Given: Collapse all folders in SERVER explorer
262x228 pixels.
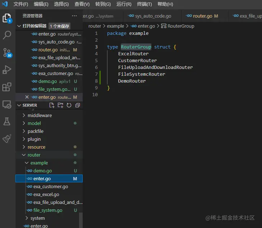Looking at the screenshot, I should (x=78, y=105).
